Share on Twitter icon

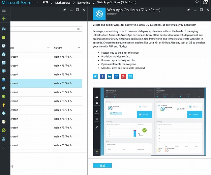(x=95, y=76)
